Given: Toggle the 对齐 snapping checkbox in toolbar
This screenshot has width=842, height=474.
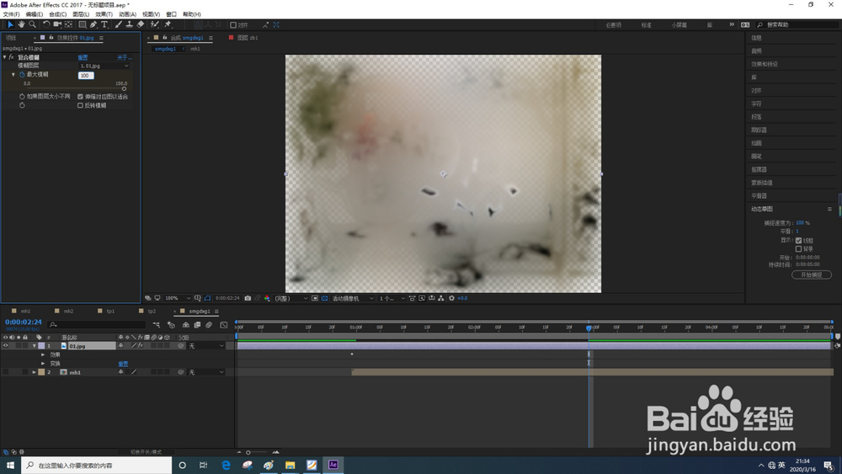Looking at the screenshot, I should click(x=233, y=25).
